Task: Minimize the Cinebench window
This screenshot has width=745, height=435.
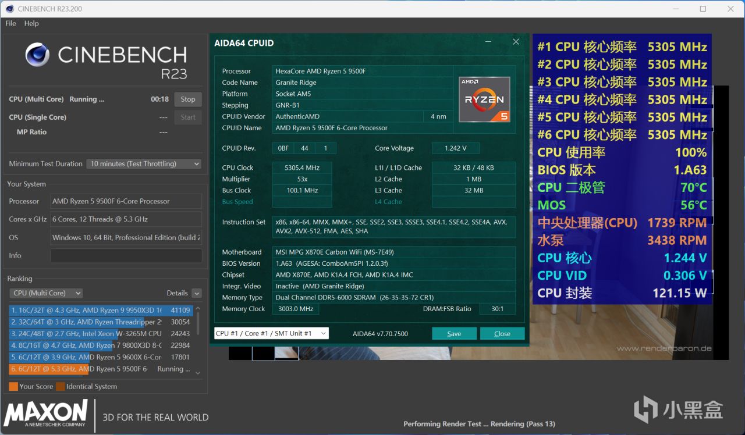Action: click(x=676, y=9)
